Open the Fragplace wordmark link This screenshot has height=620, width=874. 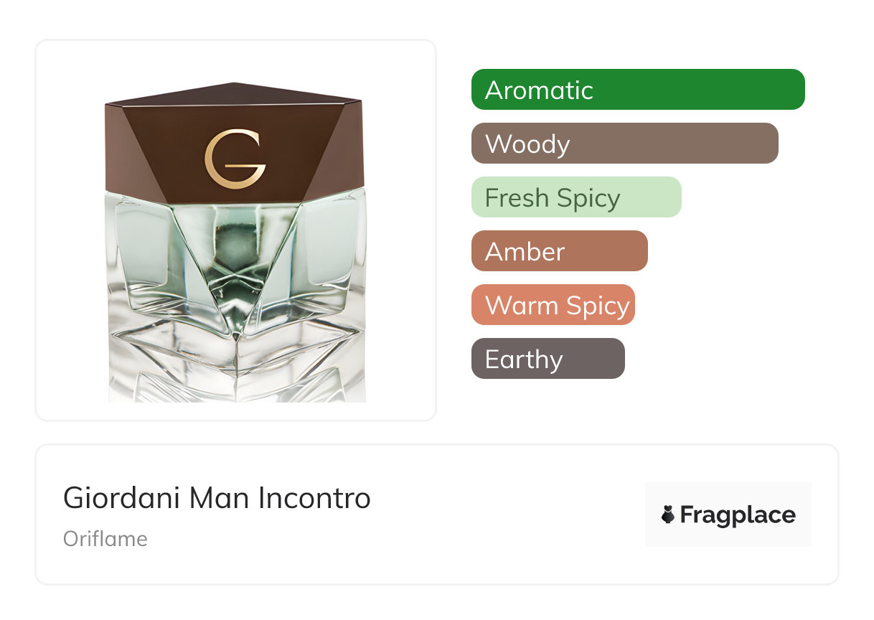point(738,515)
